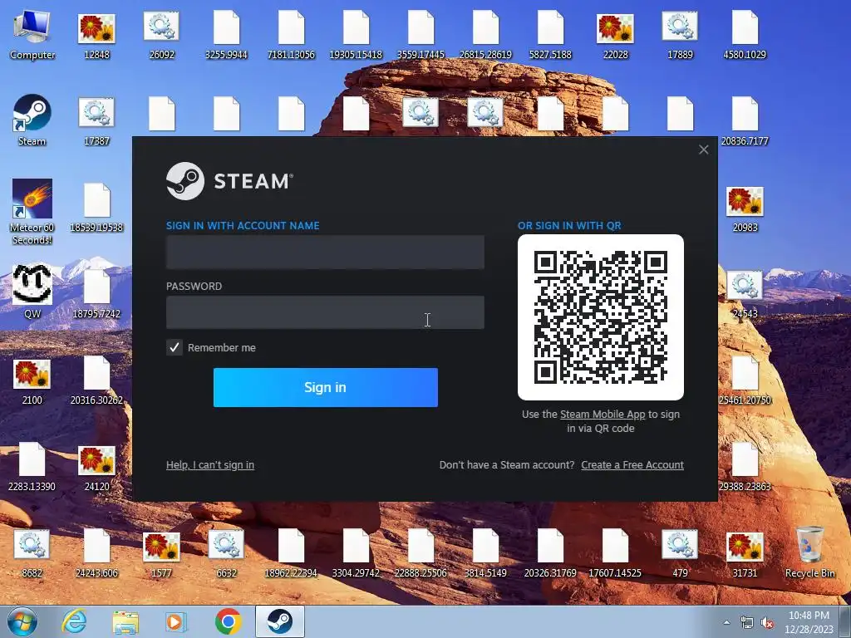Focus the password input field
851x638 pixels.
coord(325,312)
